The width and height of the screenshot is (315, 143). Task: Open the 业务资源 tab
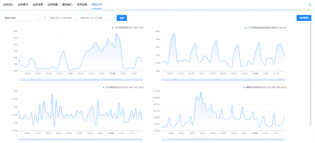(38, 5)
